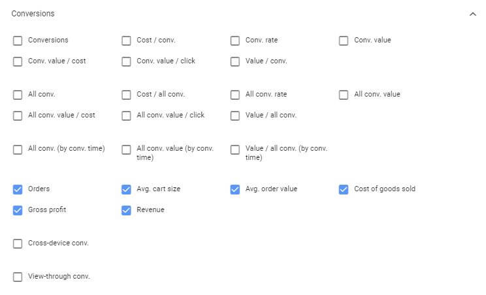Deselect the Gross profit checkbox
Screen dimensions: 486x295
(x=18, y=210)
